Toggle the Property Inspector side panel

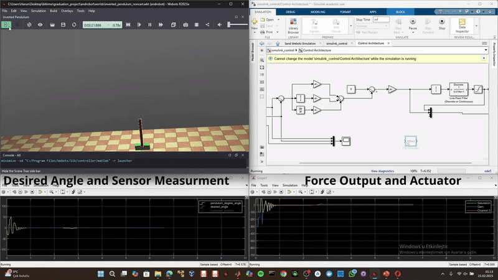click(494, 55)
